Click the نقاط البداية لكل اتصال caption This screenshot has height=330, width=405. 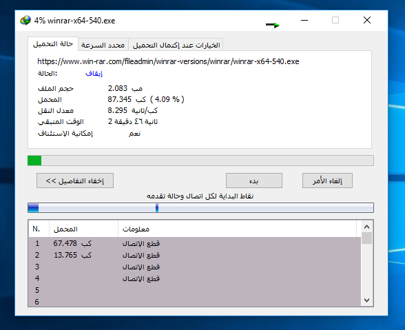(x=200, y=196)
